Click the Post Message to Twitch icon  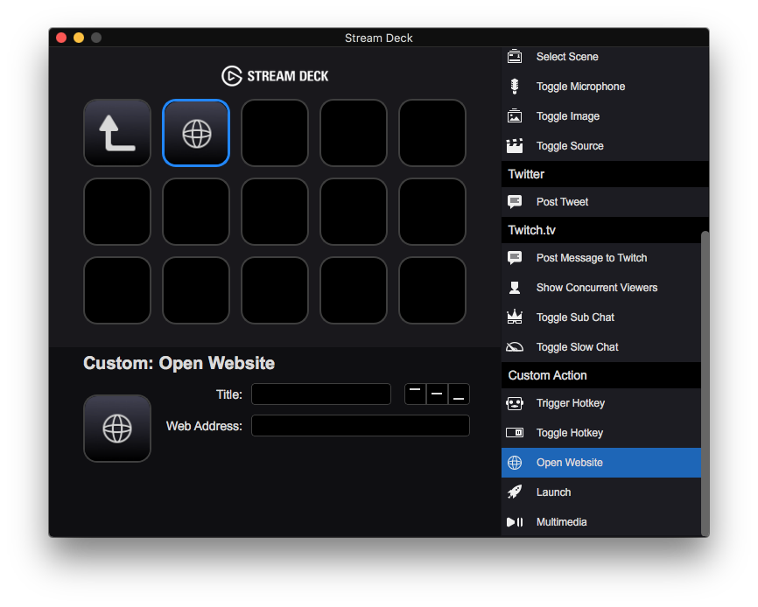[515, 257]
